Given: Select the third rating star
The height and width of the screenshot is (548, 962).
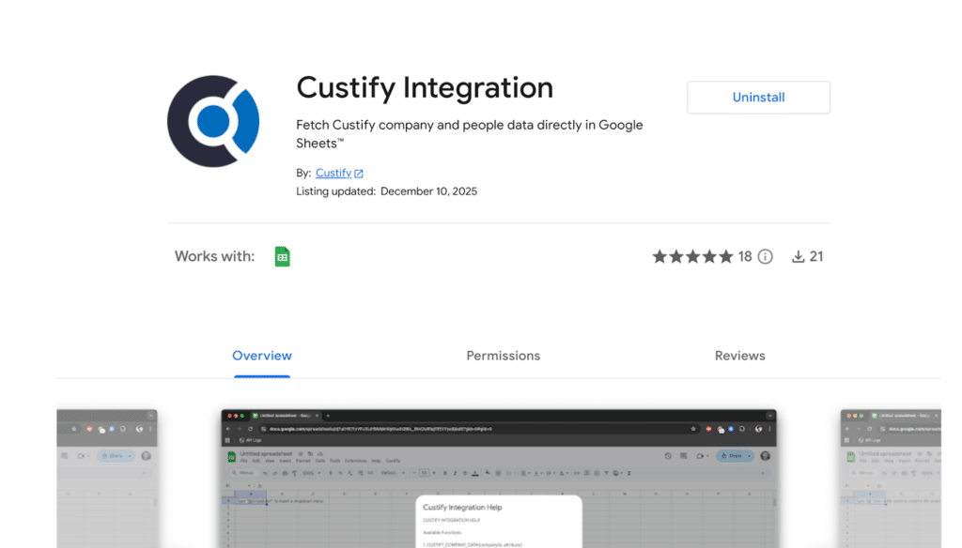Looking at the screenshot, I should pos(693,255).
